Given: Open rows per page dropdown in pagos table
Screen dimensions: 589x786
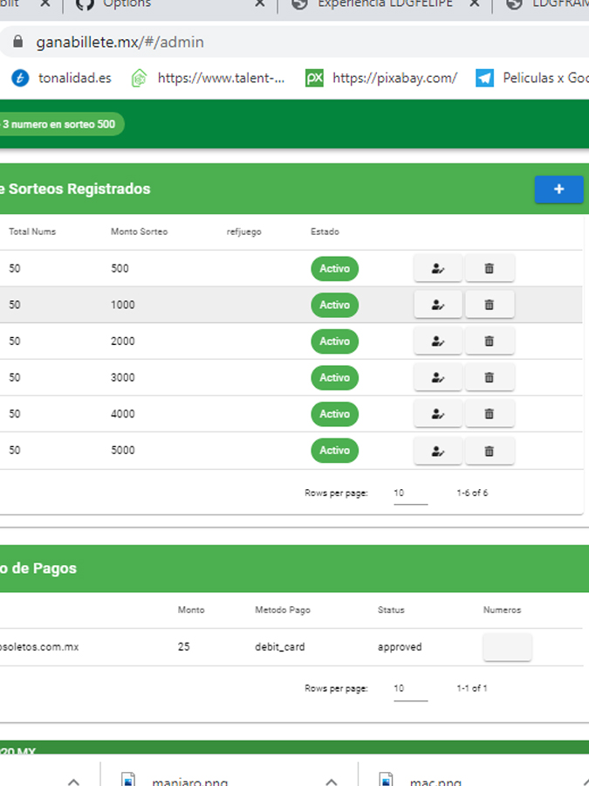Looking at the screenshot, I should (409, 689).
